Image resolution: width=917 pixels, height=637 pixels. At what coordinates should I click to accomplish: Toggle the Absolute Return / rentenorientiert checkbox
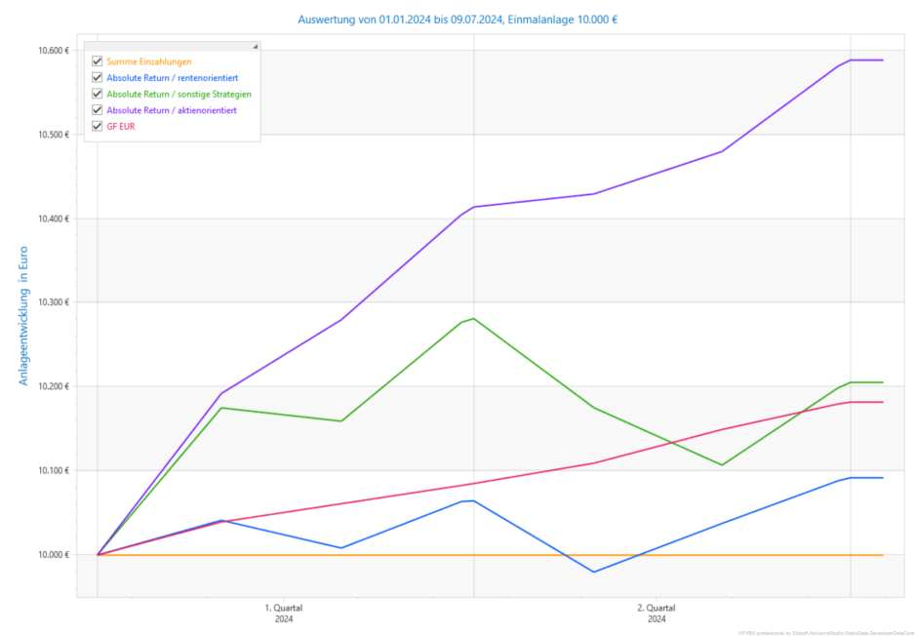point(98,78)
